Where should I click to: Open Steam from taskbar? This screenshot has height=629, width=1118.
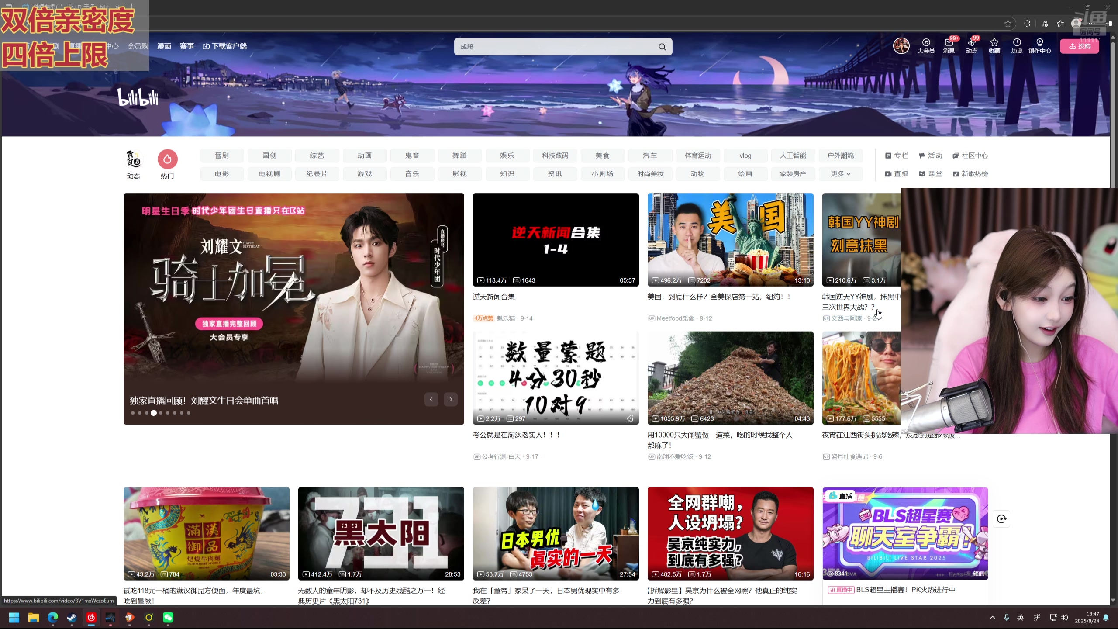point(72,617)
